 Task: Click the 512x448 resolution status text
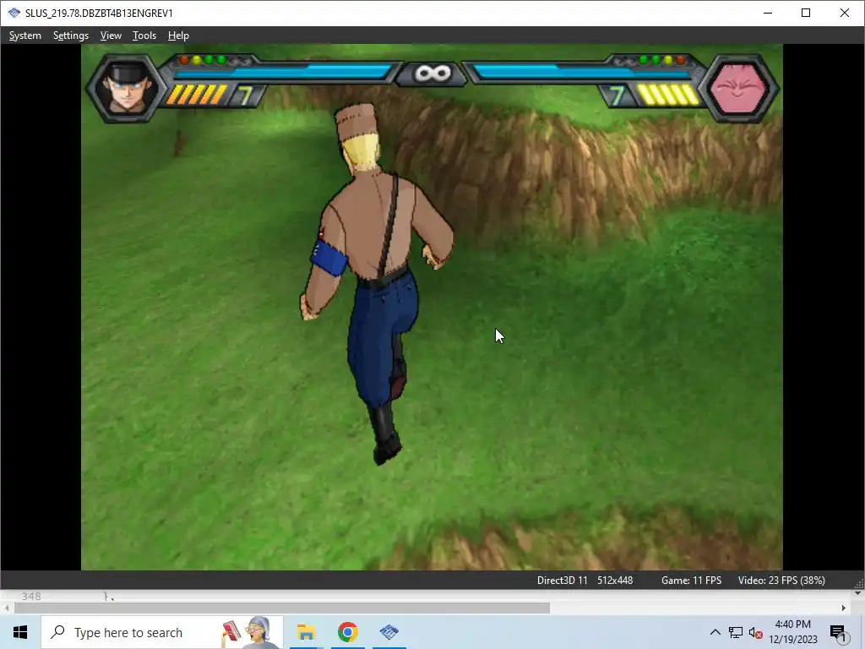click(615, 581)
